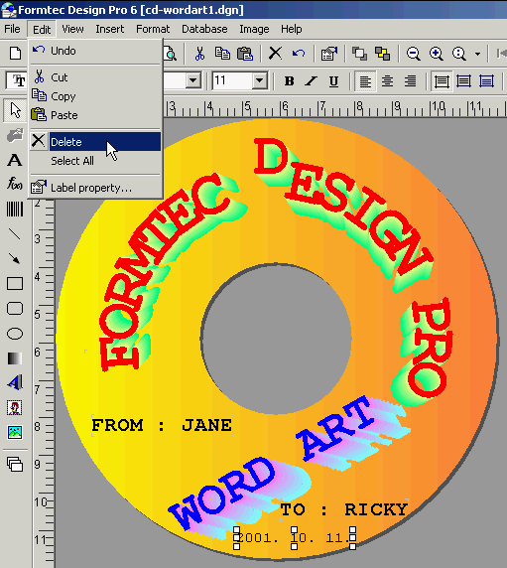The width and height of the screenshot is (507, 568).
Task: Click the stacked layers tool icon
Action: [15, 464]
